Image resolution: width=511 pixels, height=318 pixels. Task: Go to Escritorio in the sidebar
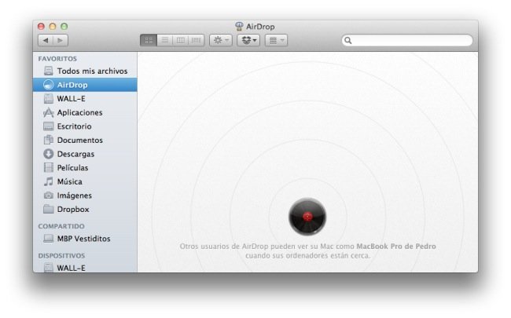[x=74, y=126]
